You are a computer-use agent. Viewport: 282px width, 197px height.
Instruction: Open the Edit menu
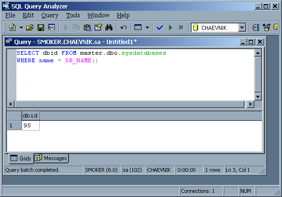point(28,15)
